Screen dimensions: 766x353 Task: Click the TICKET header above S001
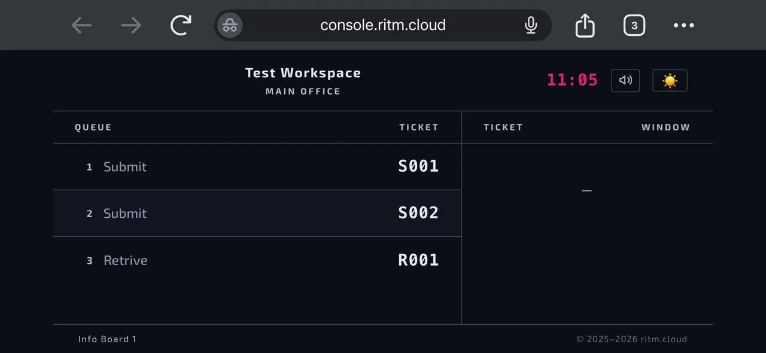[x=419, y=127]
